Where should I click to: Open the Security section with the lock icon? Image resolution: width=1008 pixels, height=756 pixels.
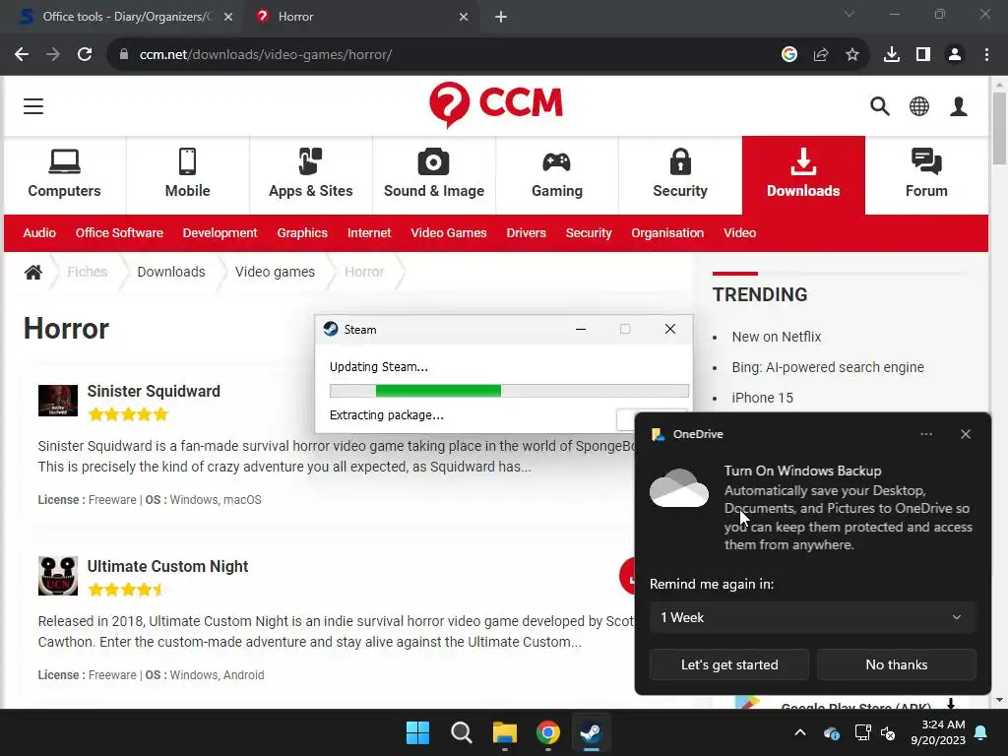pyautogui.click(x=680, y=174)
